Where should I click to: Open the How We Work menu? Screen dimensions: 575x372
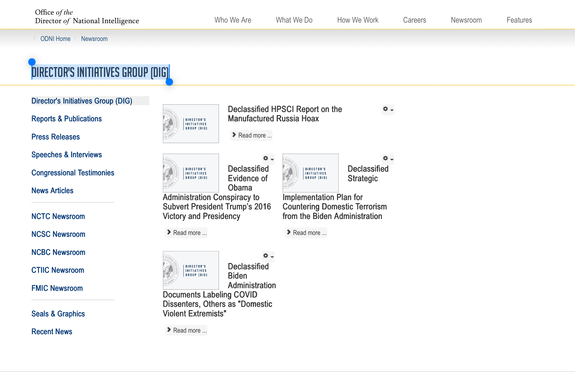tap(358, 20)
